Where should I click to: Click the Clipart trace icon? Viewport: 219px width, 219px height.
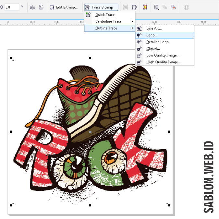[x=140, y=48]
